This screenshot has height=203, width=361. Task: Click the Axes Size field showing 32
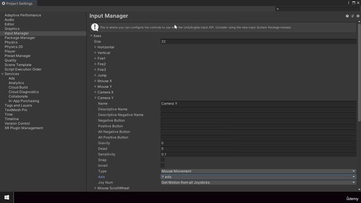[258, 41]
